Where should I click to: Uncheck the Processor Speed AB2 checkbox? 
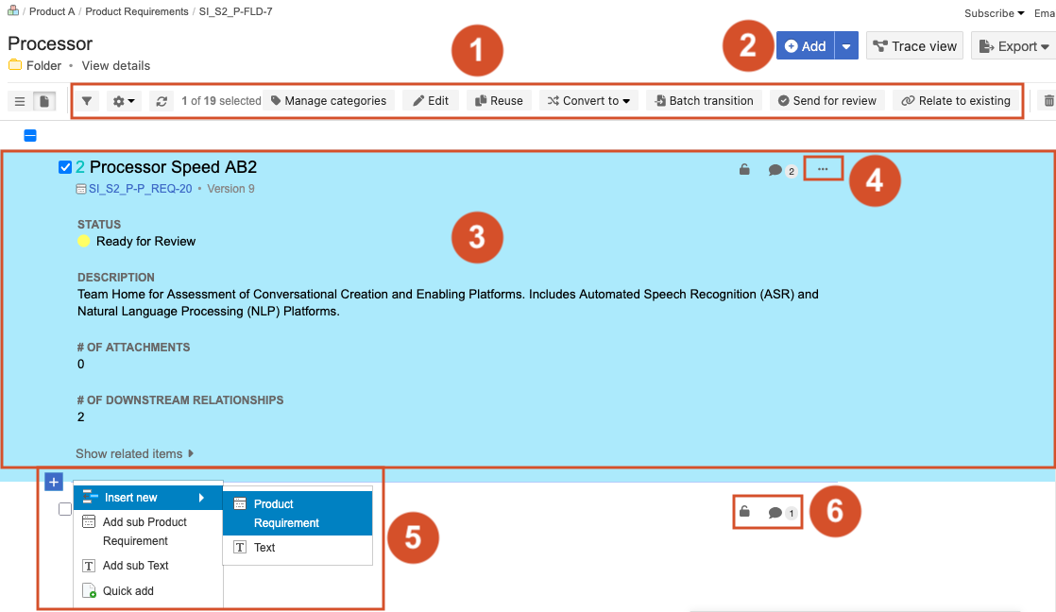click(65, 167)
